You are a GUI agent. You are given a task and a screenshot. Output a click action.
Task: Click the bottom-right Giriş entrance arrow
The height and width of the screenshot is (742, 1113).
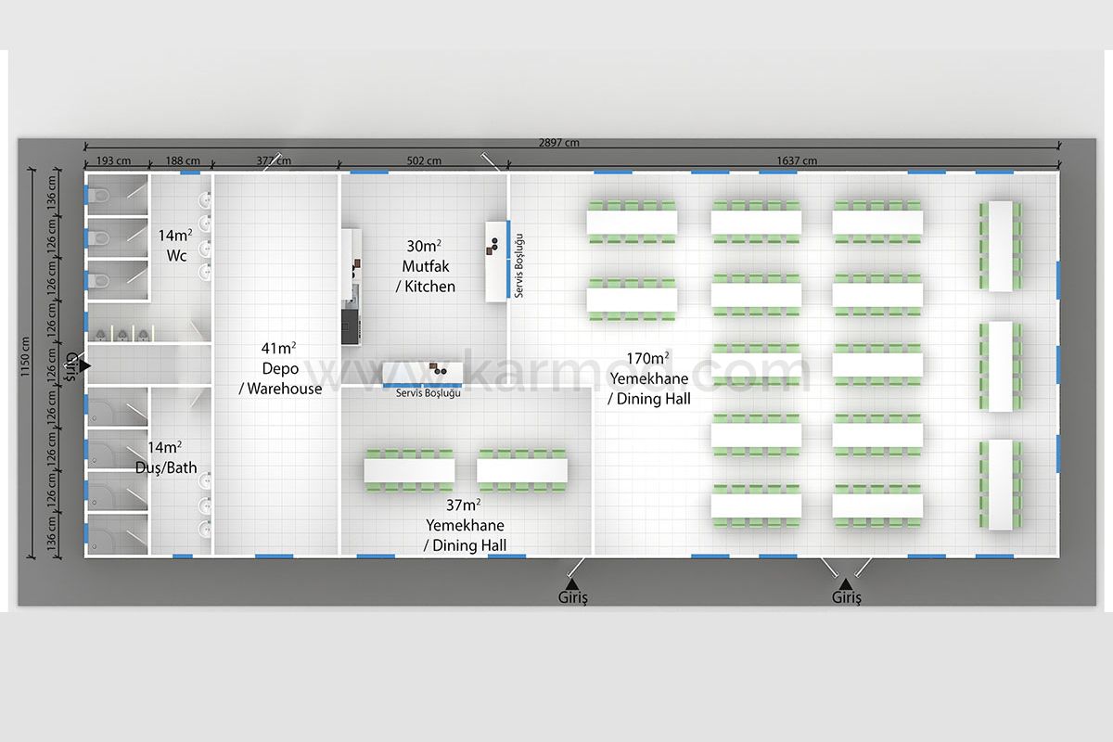coord(845,583)
